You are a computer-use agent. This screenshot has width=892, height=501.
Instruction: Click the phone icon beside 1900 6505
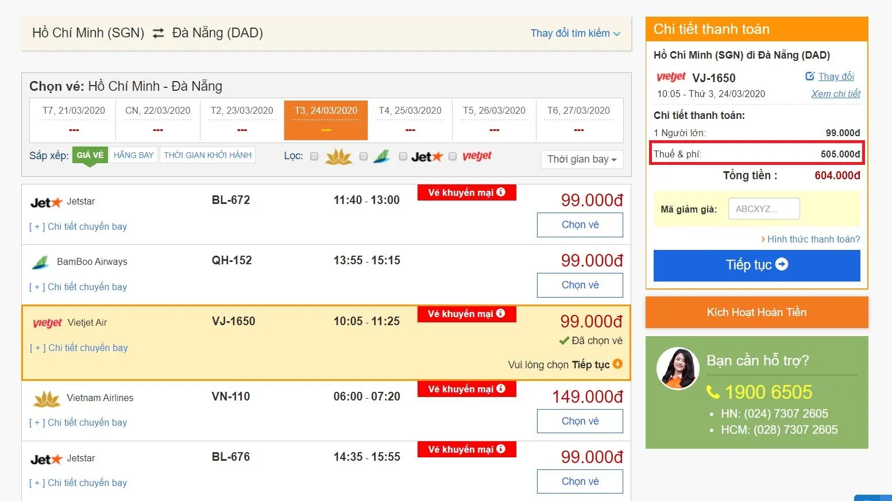(712, 392)
